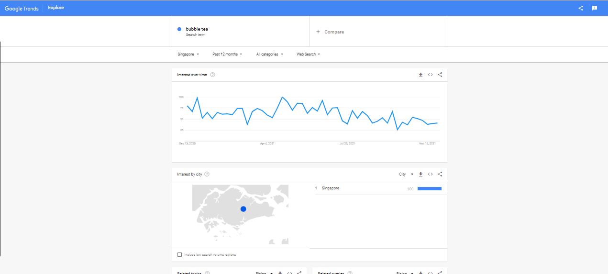
Task: Click the 50 label on chart y-axis
Action: tap(182, 119)
